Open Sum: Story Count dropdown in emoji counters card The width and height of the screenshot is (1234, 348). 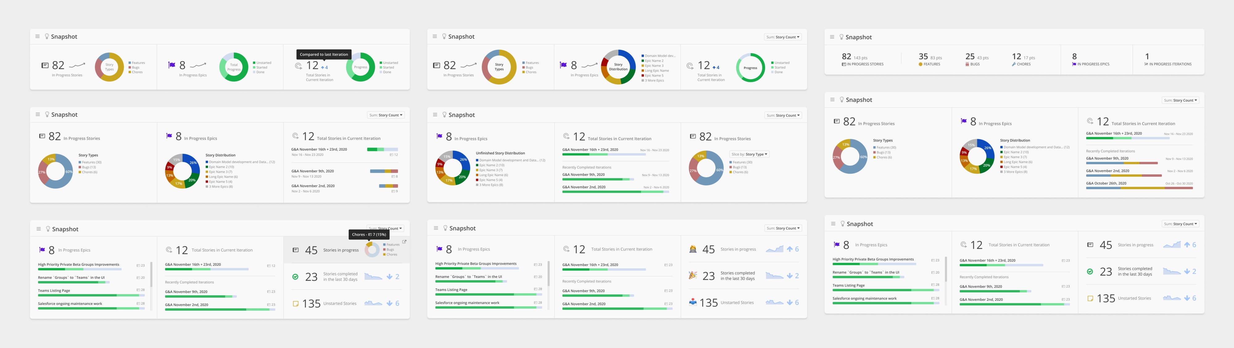click(x=783, y=228)
